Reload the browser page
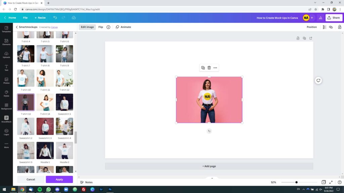Image resolution: width=344 pixels, height=193 pixels. (x=15, y=9)
